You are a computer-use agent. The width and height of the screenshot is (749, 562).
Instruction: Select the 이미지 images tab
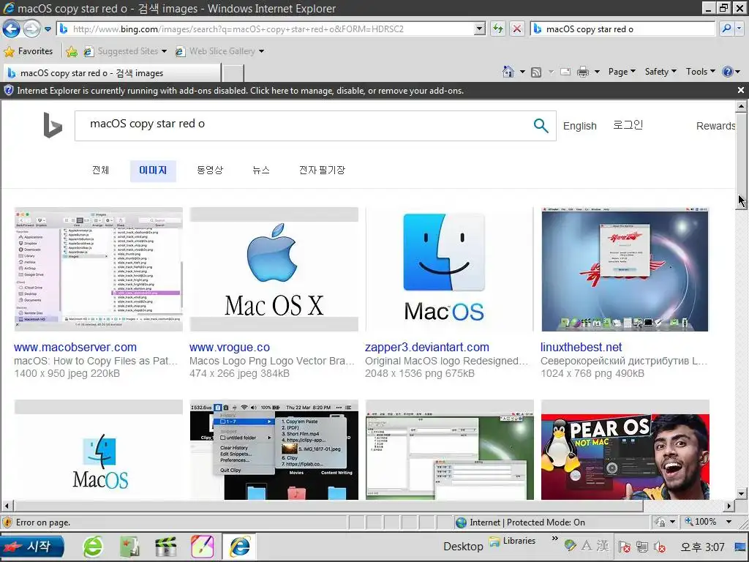coord(153,171)
